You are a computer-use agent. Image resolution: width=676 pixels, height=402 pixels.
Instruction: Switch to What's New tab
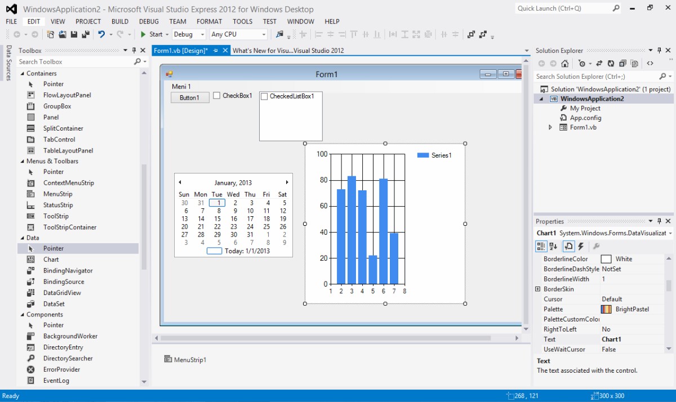click(x=288, y=51)
